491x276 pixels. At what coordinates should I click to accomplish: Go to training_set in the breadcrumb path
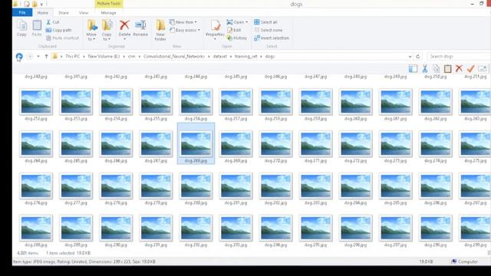pos(245,56)
